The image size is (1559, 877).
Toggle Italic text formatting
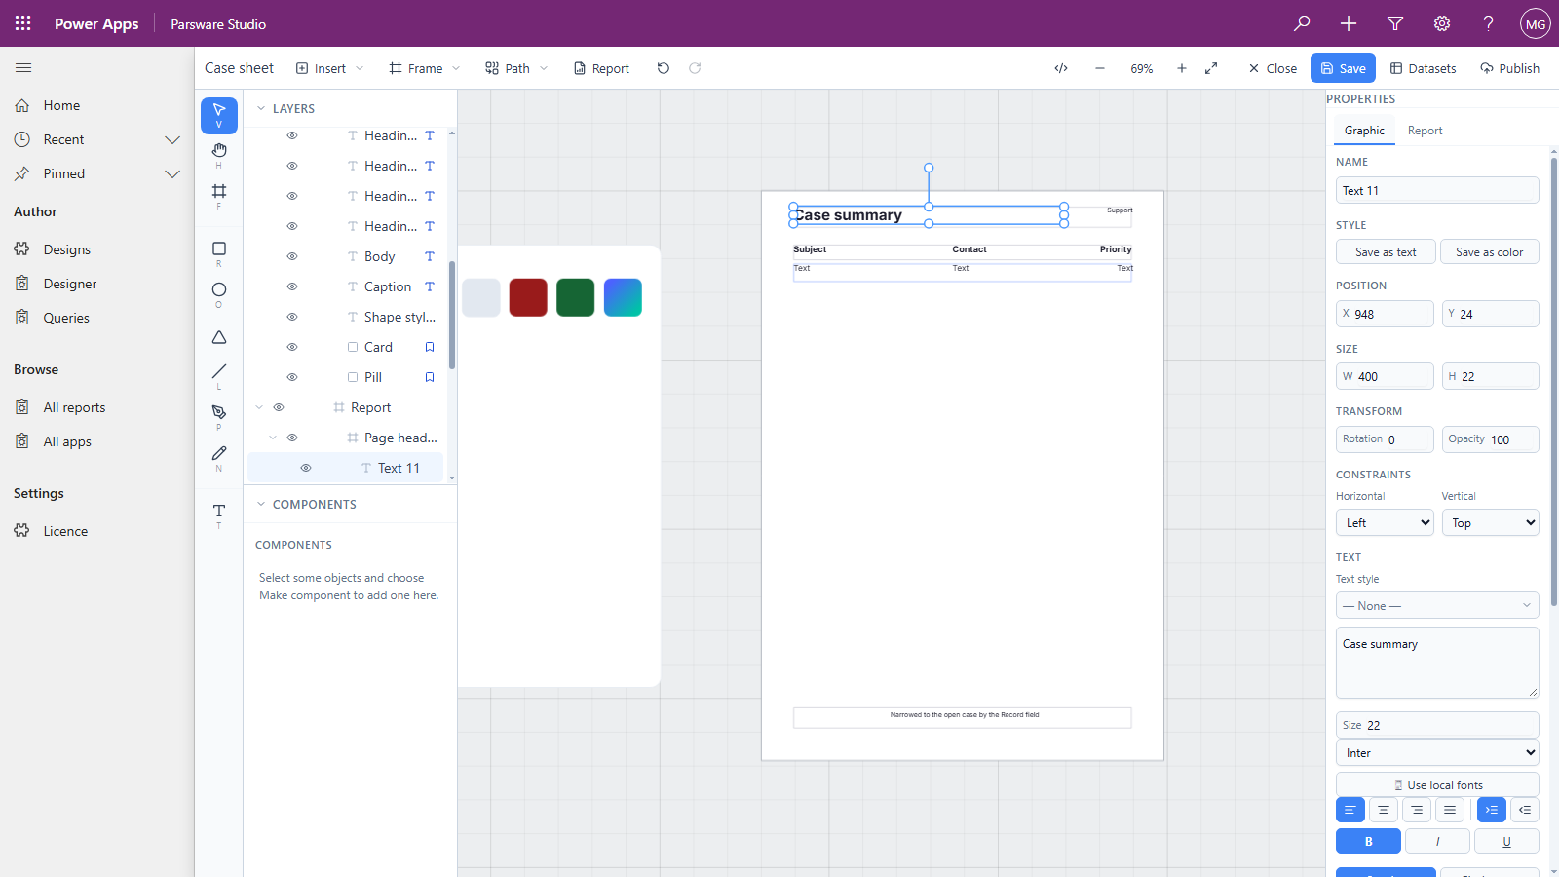click(1437, 841)
